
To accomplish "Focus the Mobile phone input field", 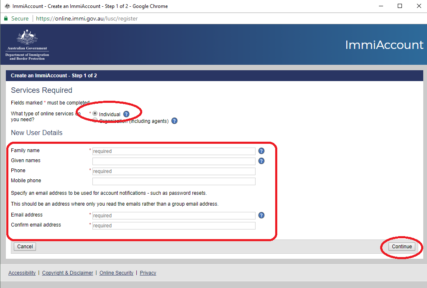I will [174, 181].
